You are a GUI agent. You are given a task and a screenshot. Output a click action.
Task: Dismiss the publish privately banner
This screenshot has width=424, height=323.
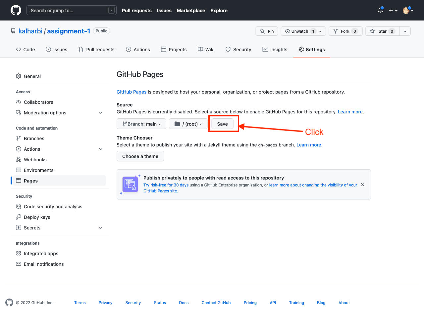pyautogui.click(x=363, y=185)
